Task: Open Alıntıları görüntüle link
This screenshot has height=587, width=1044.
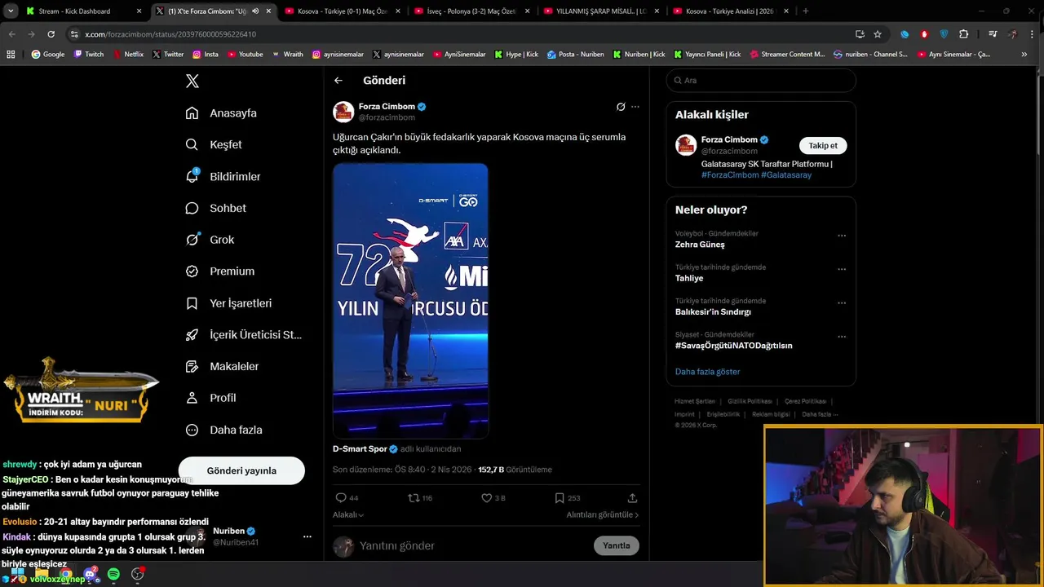Action: pyautogui.click(x=603, y=514)
